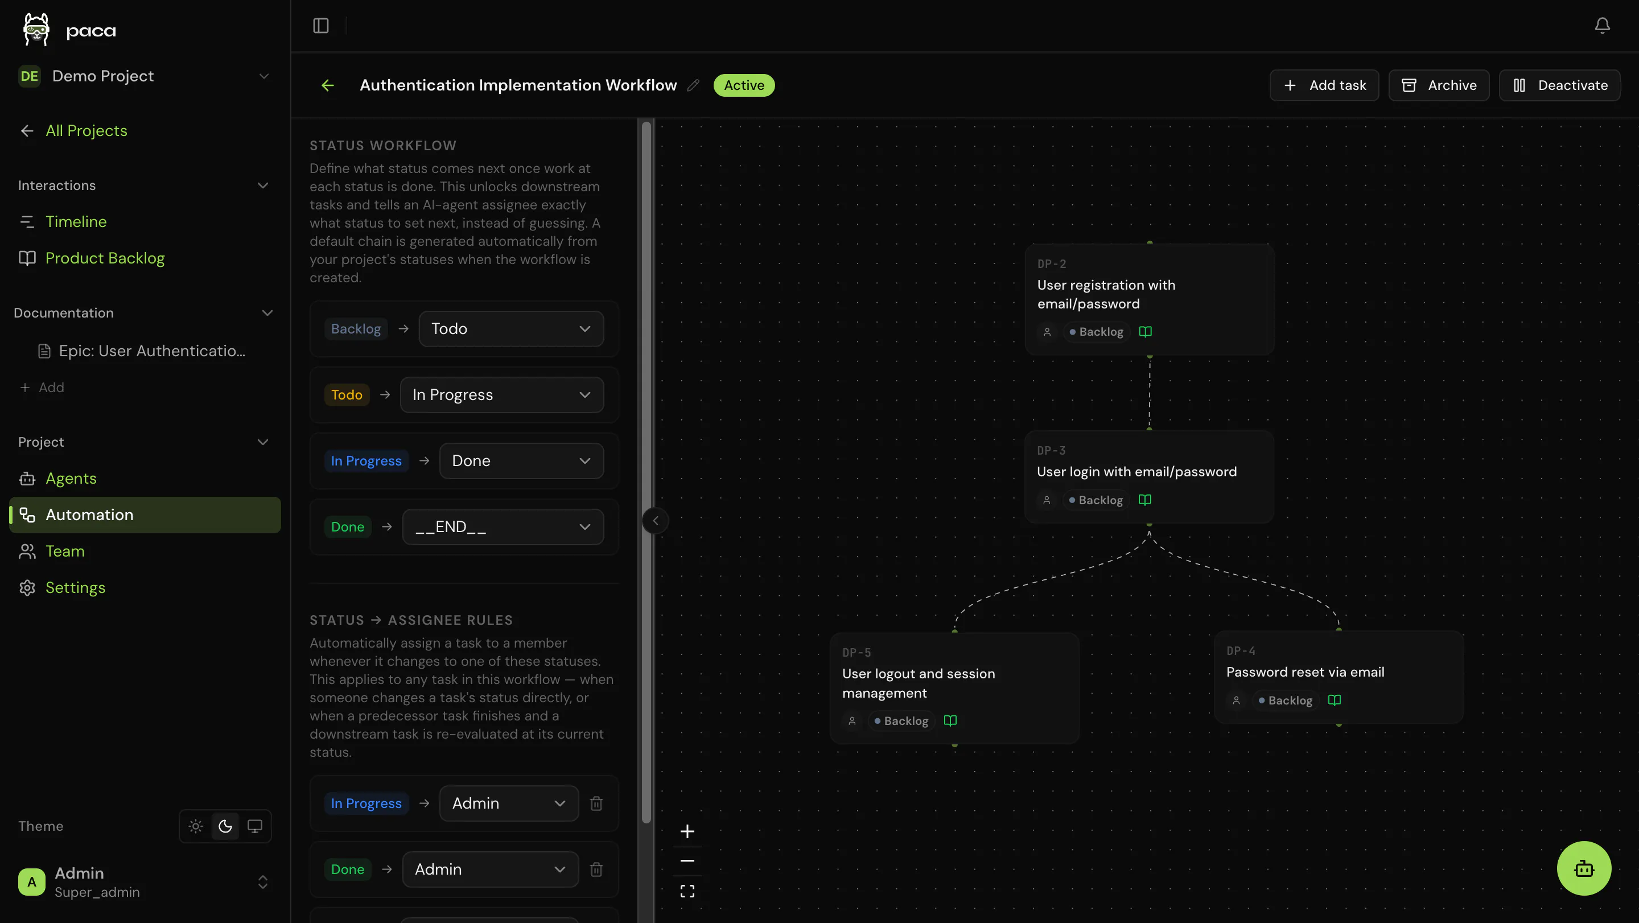Collapse the left workflow settings panel
The height and width of the screenshot is (923, 1639).
(656, 521)
